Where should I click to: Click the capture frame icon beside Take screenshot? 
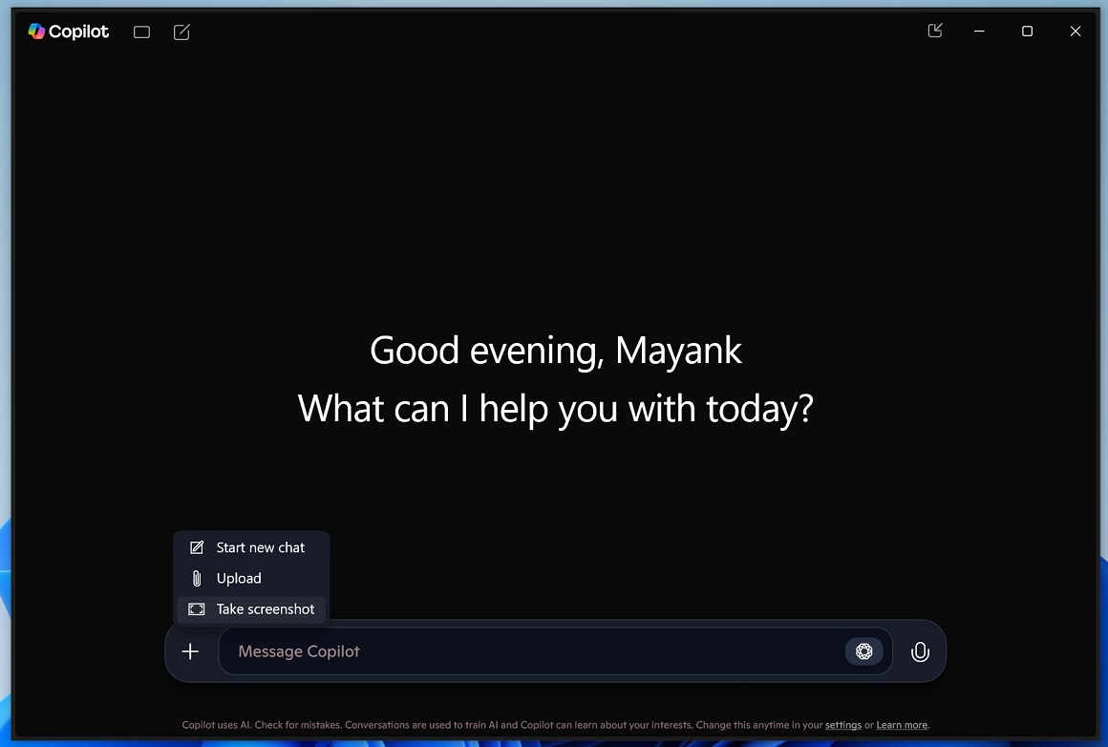197,608
